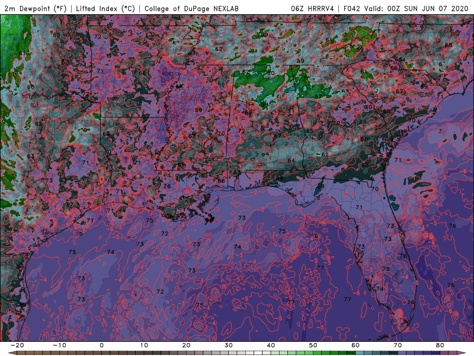Screen dimensions: 474x356
Task: Click the 10 tick label on the colorbar
Action: [x=144, y=345]
